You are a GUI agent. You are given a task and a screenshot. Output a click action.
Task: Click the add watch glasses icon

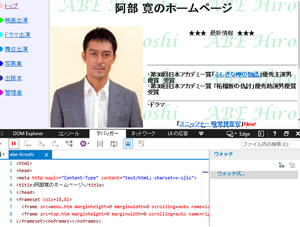pyautogui.click(x=282, y=165)
